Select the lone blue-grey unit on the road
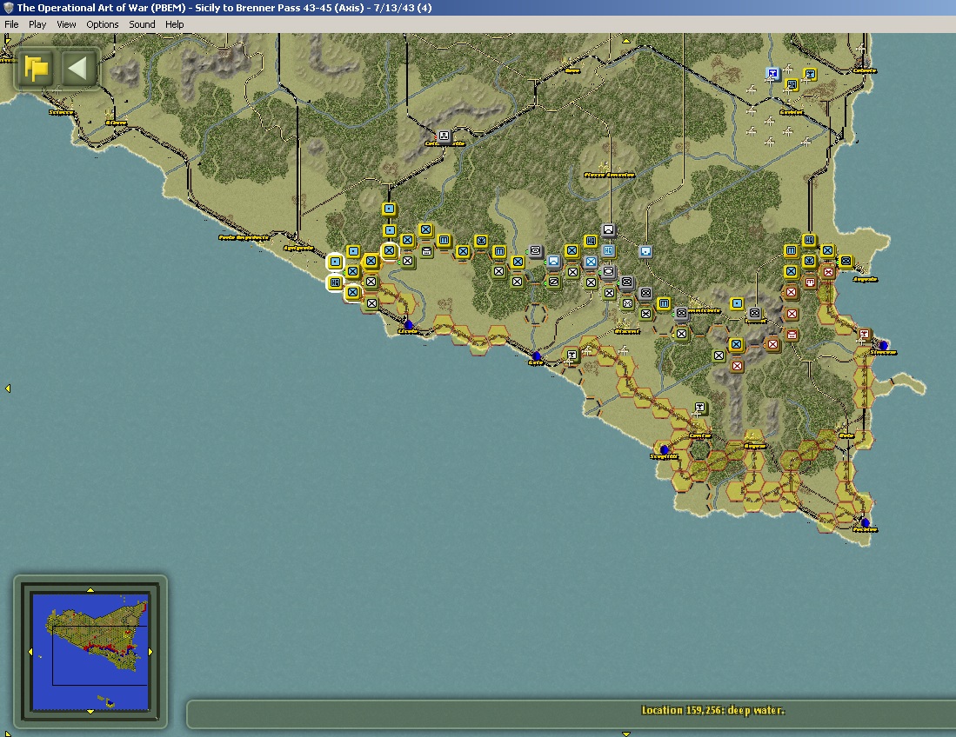The height and width of the screenshot is (737, 956). [645, 251]
